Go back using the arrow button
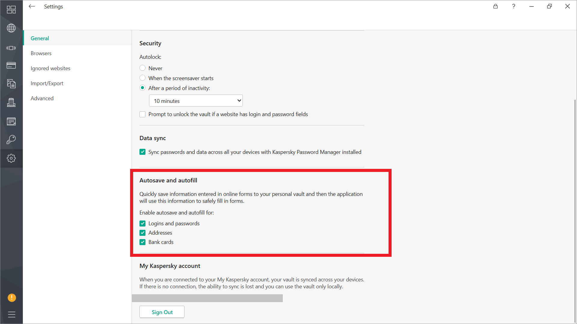This screenshot has width=577, height=324. pyautogui.click(x=32, y=6)
